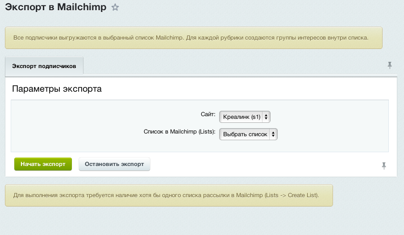This screenshot has height=235, width=404.
Task: Switch to the Экспорт подписчиков tab
Action: click(x=44, y=66)
